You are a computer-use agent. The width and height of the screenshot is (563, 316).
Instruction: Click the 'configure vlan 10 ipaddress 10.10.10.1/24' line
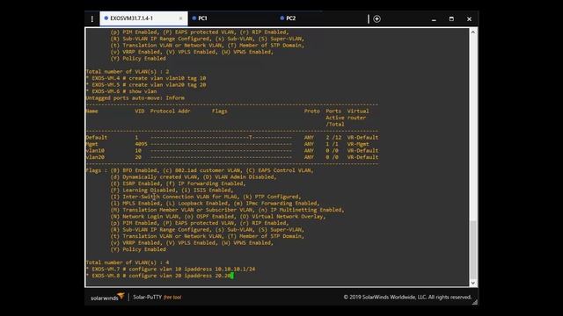pos(171,269)
